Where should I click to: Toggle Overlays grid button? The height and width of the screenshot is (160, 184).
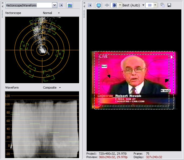coord(150,5)
